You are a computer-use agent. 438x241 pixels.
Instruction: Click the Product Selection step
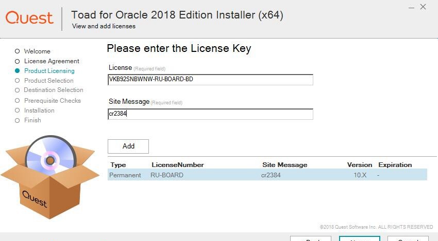[x=44, y=81]
